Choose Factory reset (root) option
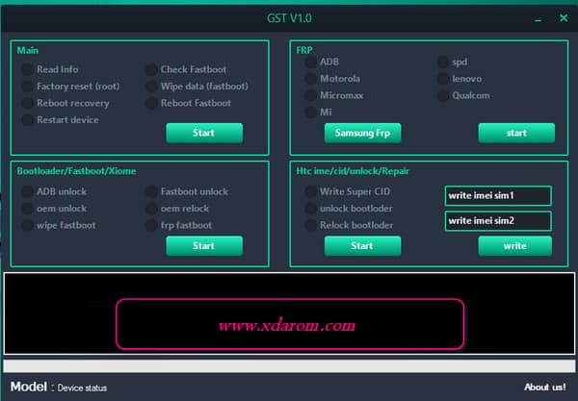Image resolution: width=578 pixels, height=401 pixels. click(x=28, y=87)
